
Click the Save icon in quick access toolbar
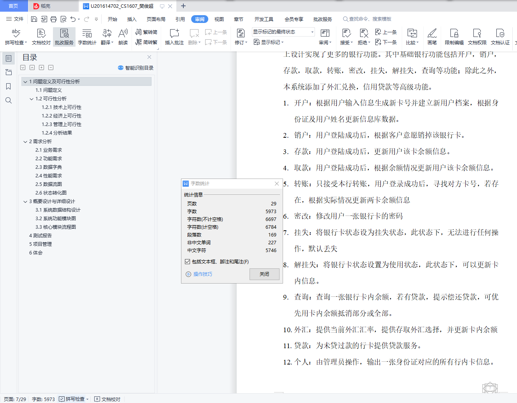tap(34, 19)
